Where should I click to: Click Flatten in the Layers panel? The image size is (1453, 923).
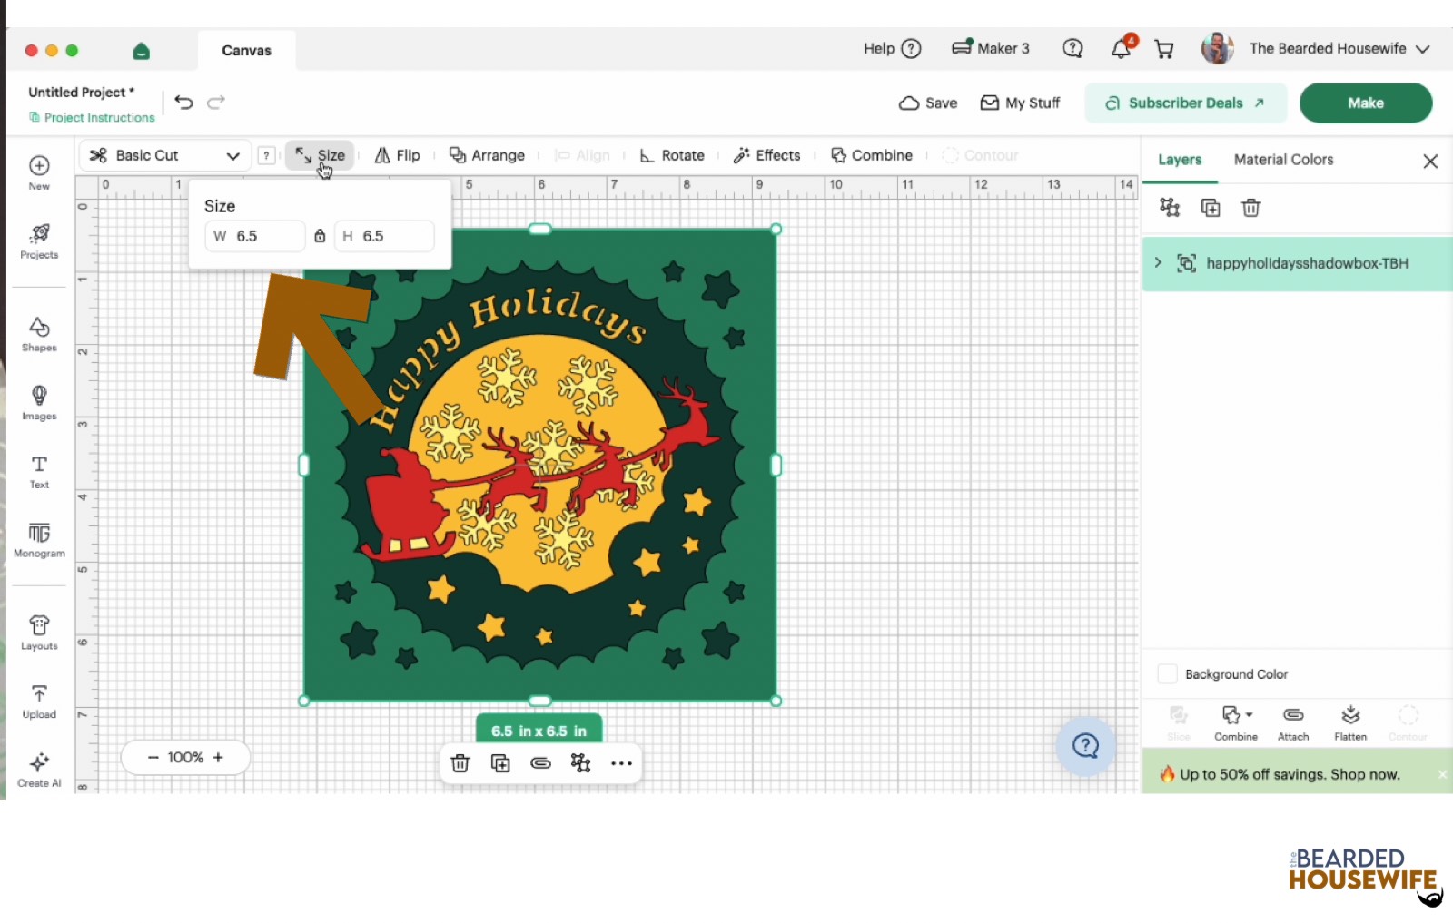point(1350,723)
